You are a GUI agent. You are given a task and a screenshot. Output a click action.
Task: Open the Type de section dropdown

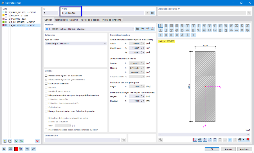tap(76, 44)
